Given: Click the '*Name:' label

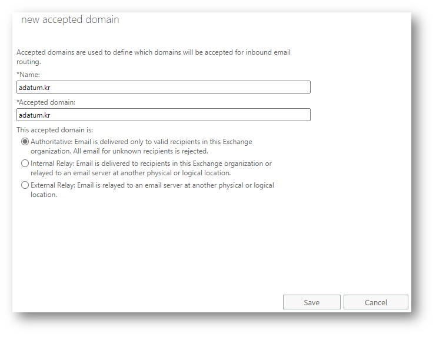Looking at the screenshot, I should click(x=28, y=75).
